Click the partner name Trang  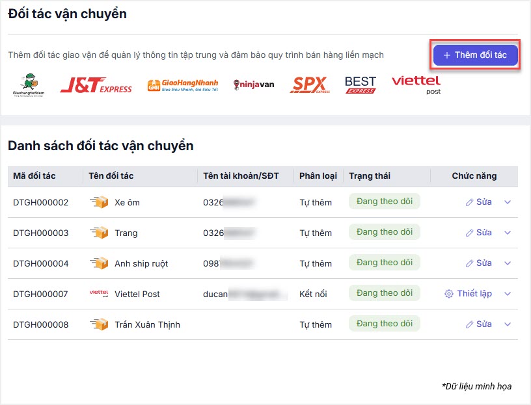pos(126,233)
